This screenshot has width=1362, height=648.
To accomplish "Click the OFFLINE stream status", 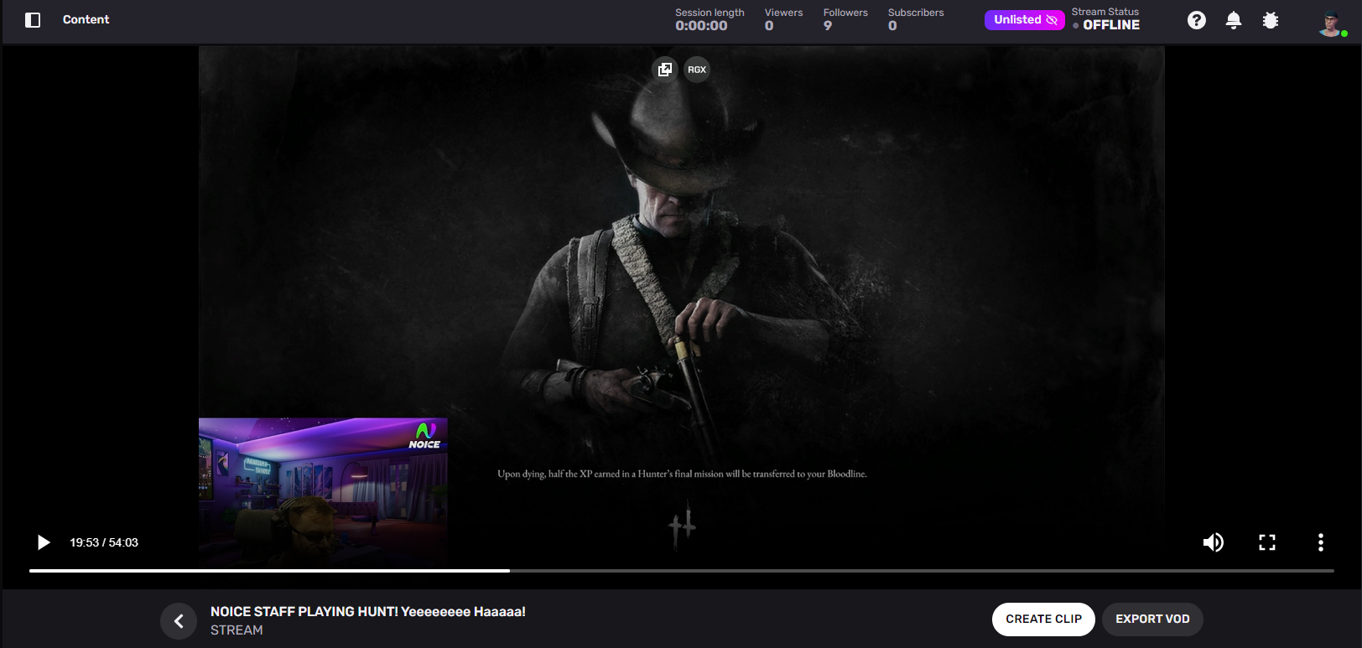I will pos(1110,25).
